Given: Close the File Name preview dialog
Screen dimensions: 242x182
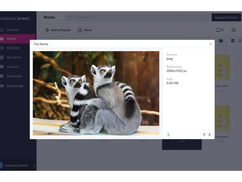Looking at the screenshot, I should tap(210, 44).
